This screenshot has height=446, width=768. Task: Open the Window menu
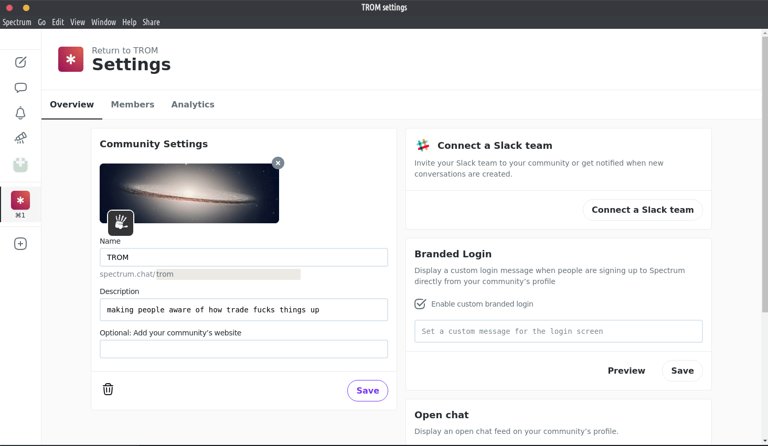pyautogui.click(x=103, y=22)
